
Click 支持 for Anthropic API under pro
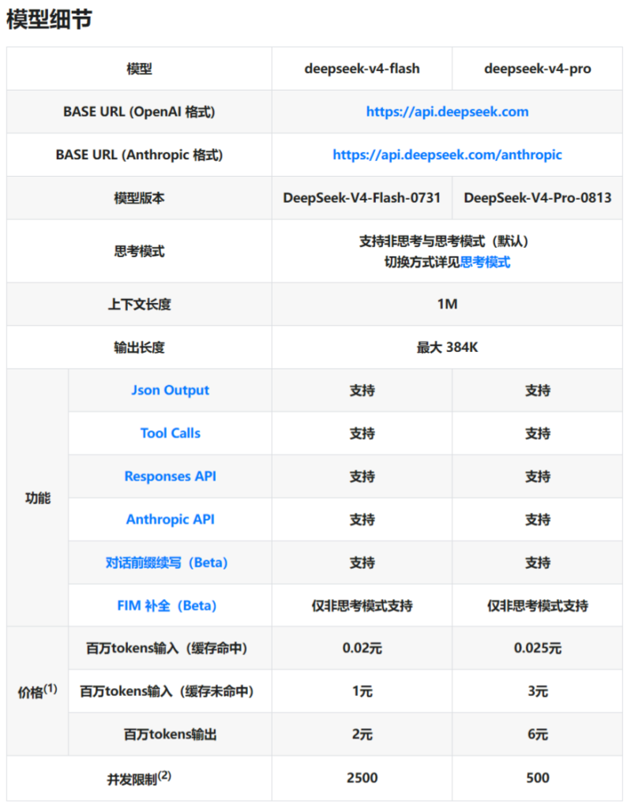coord(538,519)
